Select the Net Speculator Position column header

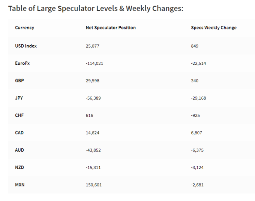tap(111, 28)
